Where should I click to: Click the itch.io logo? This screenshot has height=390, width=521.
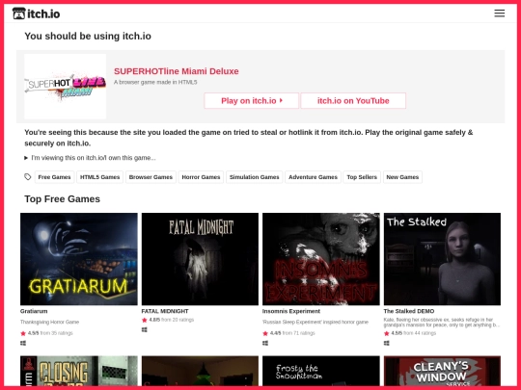[x=37, y=13]
